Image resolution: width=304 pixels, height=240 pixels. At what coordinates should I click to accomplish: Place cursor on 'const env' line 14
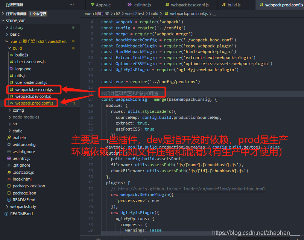coord(150,82)
